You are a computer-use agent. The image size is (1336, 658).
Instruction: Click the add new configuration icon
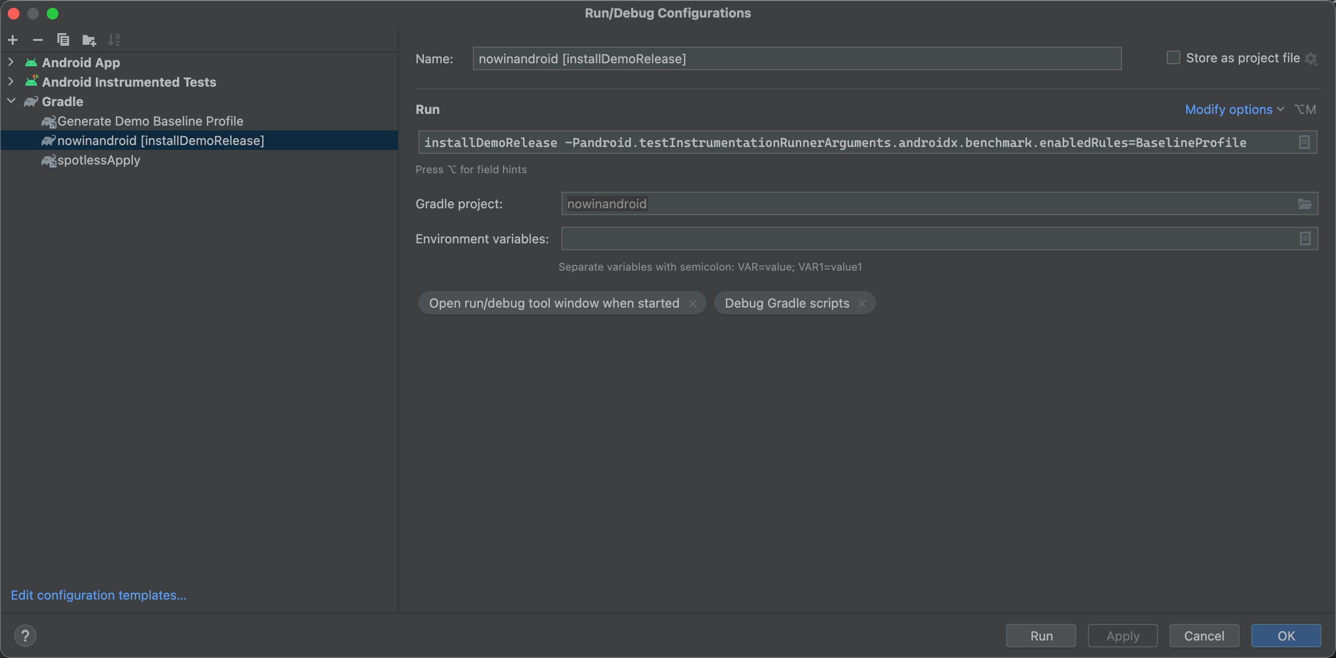(x=12, y=39)
